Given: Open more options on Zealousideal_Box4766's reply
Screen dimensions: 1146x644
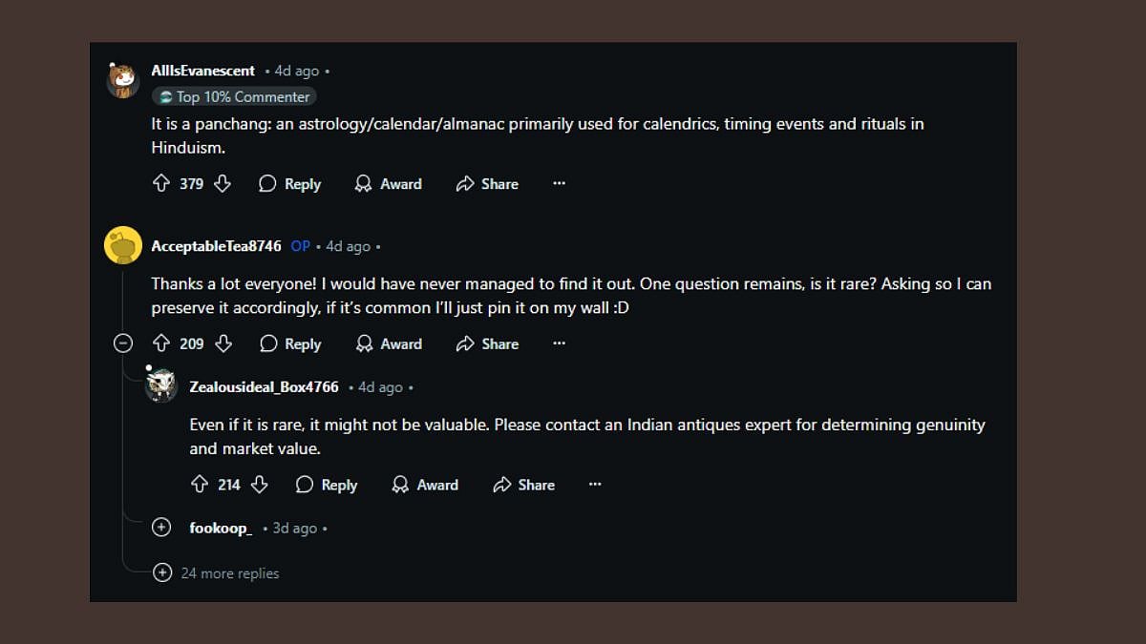Looking at the screenshot, I should click(595, 485).
